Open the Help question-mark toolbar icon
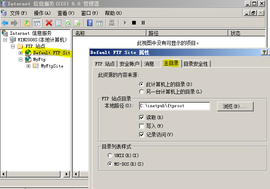270x189 pixels. pos(90,23)
